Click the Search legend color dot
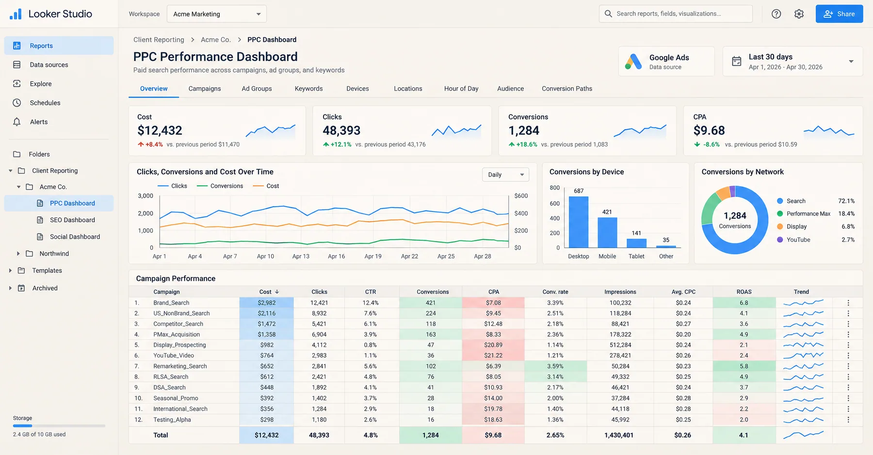The height and width of the screenshot is (455, 873). (780, 201)
